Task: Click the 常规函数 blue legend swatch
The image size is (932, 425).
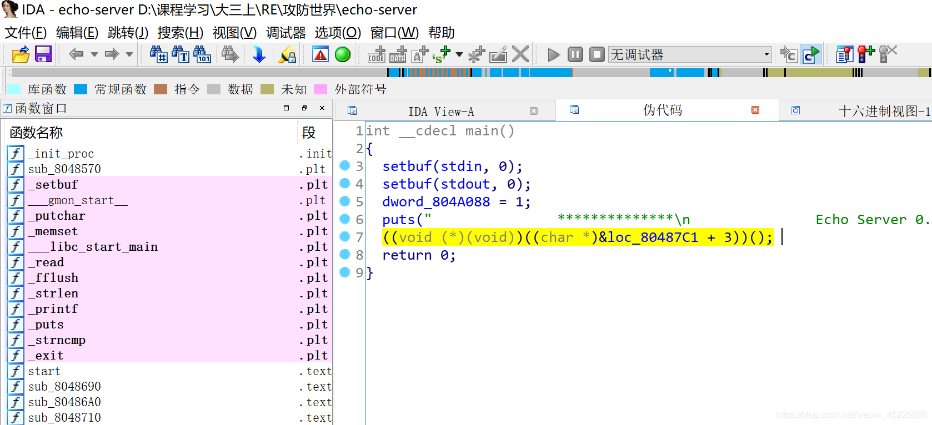Action: point(81,89)
